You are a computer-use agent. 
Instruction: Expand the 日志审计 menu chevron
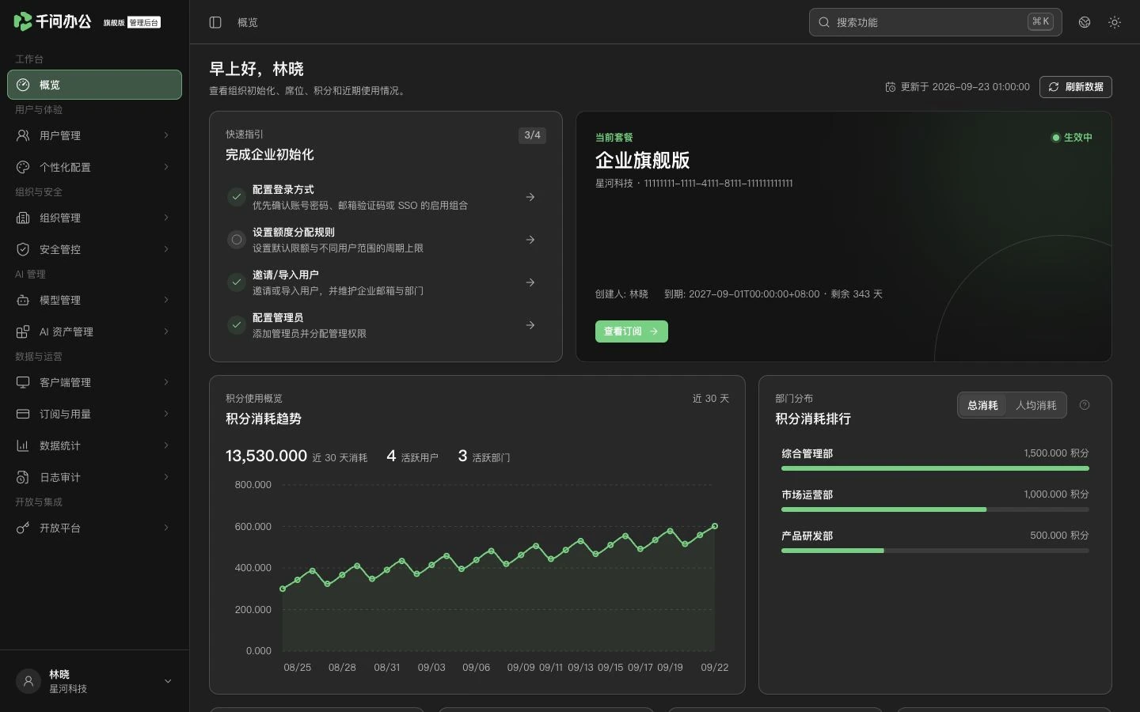166,477
